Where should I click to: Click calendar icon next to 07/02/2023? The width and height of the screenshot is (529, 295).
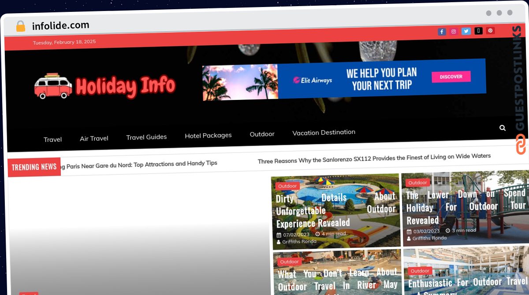279,235
